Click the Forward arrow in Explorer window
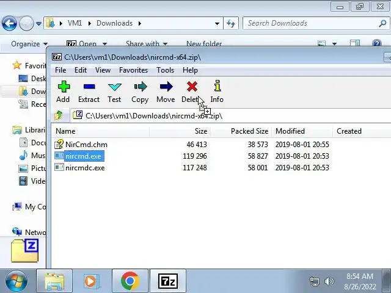Screen dimensions: 391x293 point(26,23)
